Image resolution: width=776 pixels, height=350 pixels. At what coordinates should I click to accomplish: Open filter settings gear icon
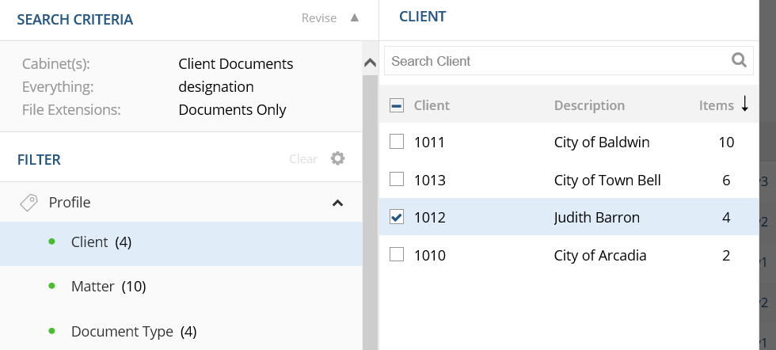(338, 159)
